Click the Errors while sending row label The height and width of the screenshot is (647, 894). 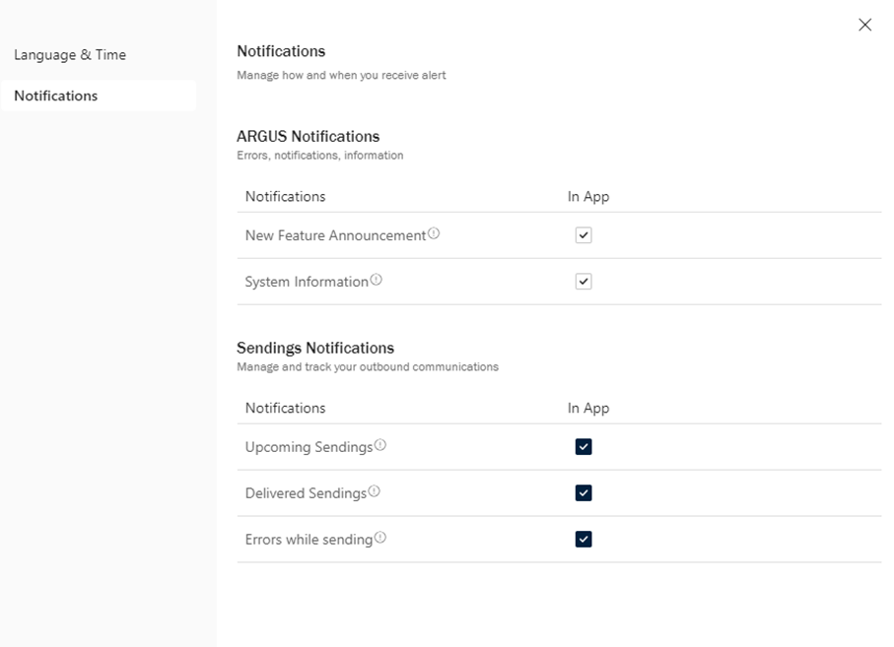309,541
